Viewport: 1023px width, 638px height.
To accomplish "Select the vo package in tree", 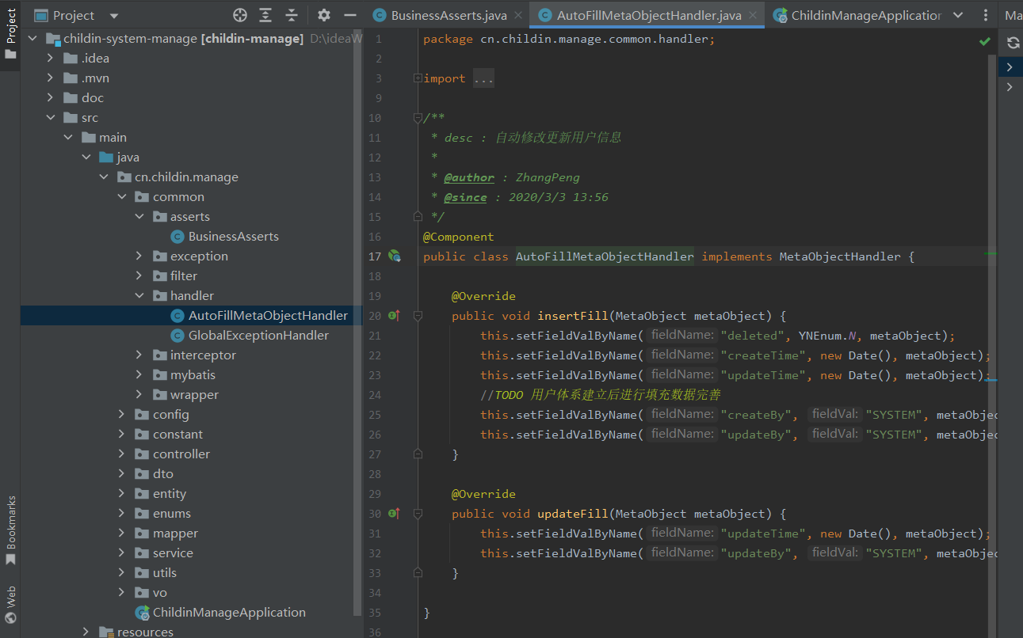I will 160,593.
